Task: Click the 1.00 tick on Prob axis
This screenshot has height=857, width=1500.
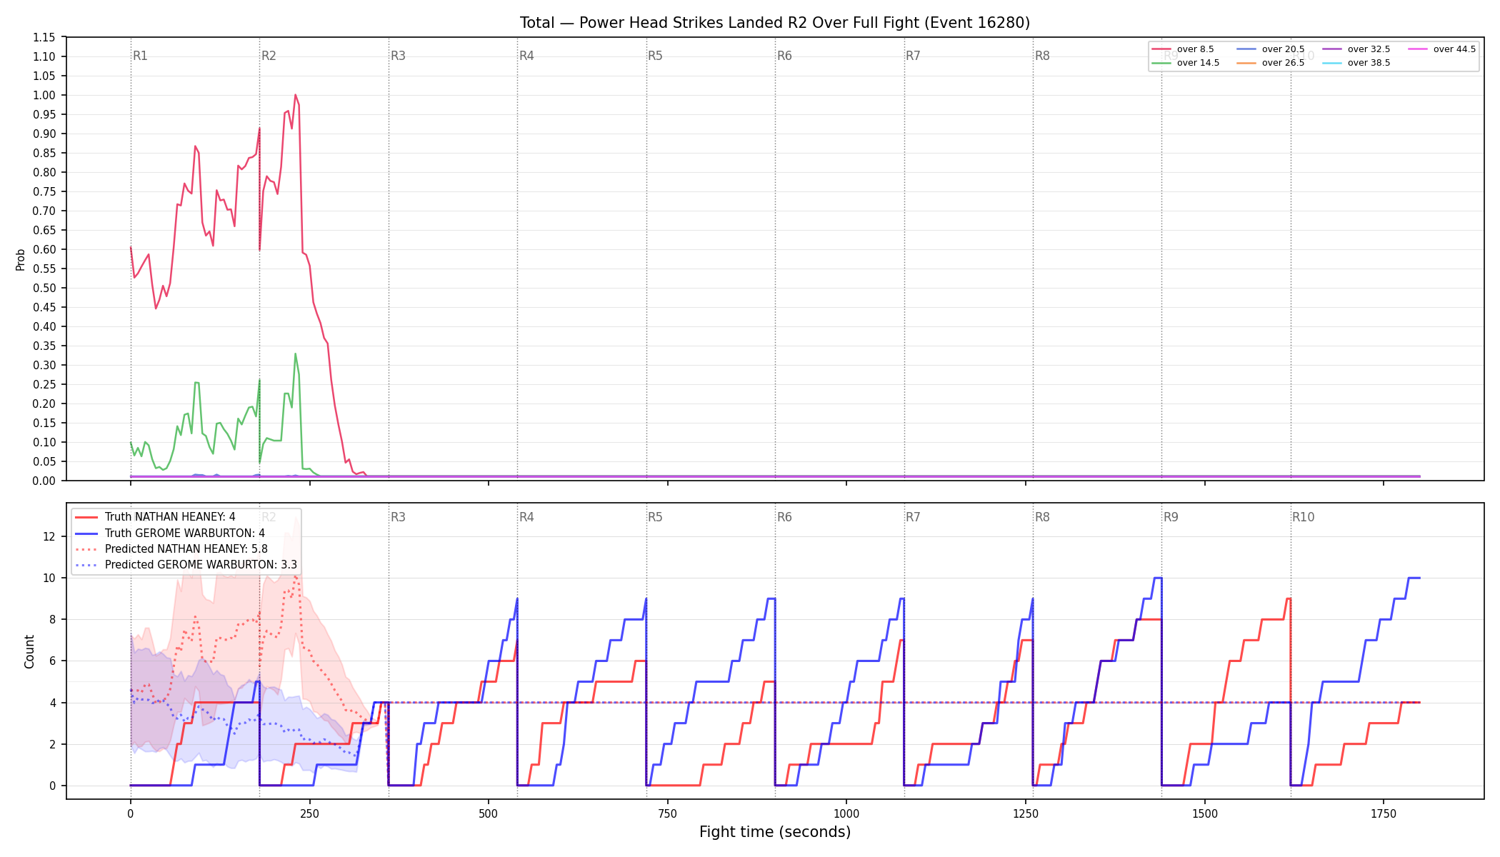Action: click(x=44, y=95)
